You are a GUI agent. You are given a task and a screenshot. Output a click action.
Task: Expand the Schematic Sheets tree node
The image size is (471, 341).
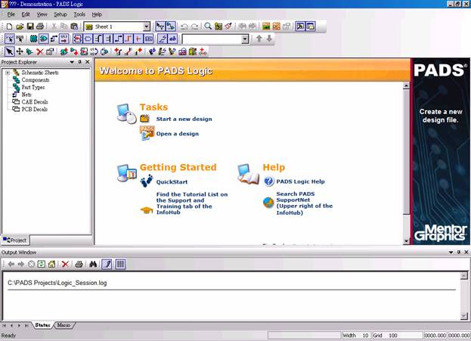[7, 73]
